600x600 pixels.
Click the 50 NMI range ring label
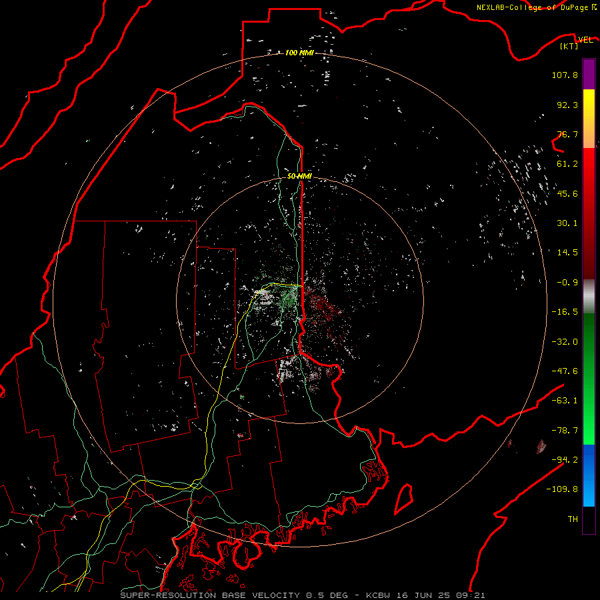point(299,176)
